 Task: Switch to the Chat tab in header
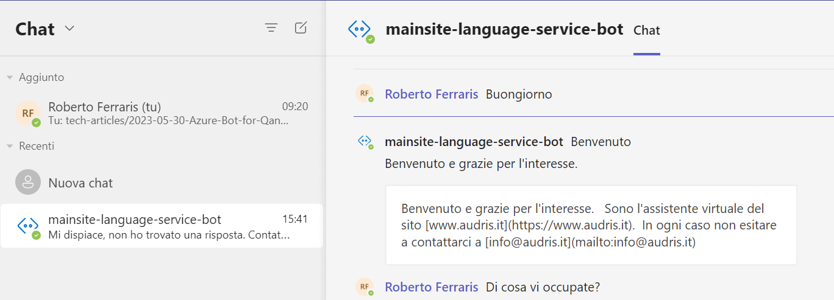point(647,30)
